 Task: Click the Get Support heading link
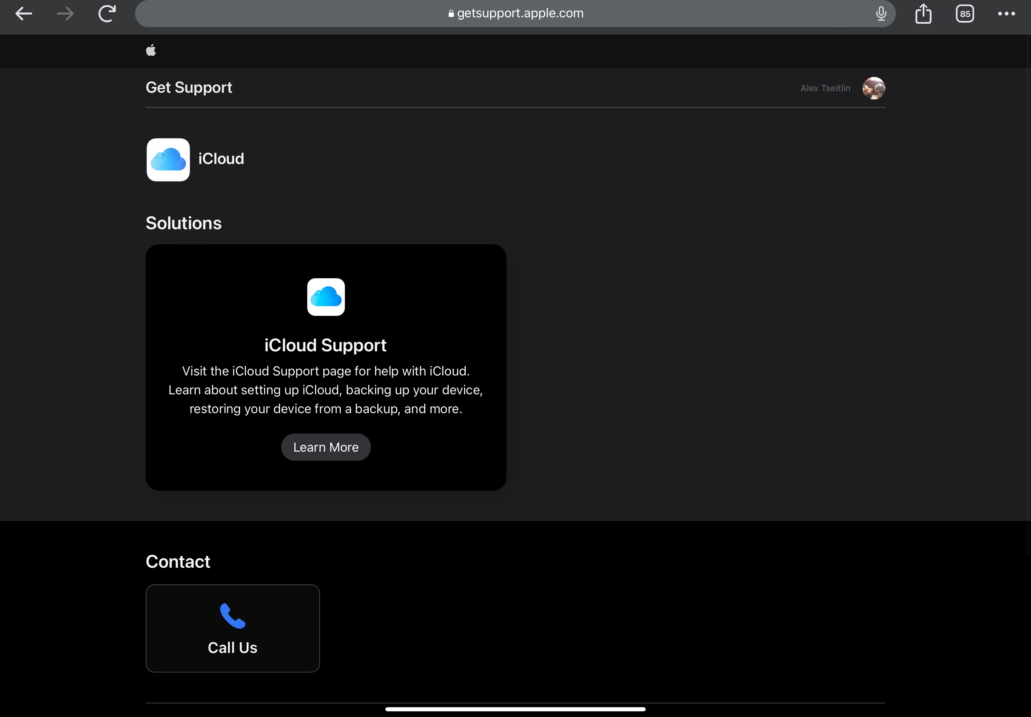(x=189, y=87)
